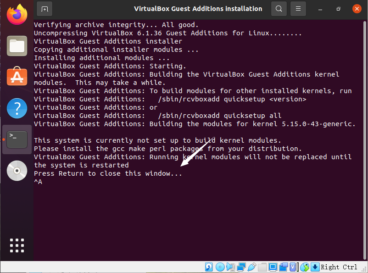Click the VirtualBox window resize grip corner
This screenshot has height=273, width=368.
pos(365,270)
